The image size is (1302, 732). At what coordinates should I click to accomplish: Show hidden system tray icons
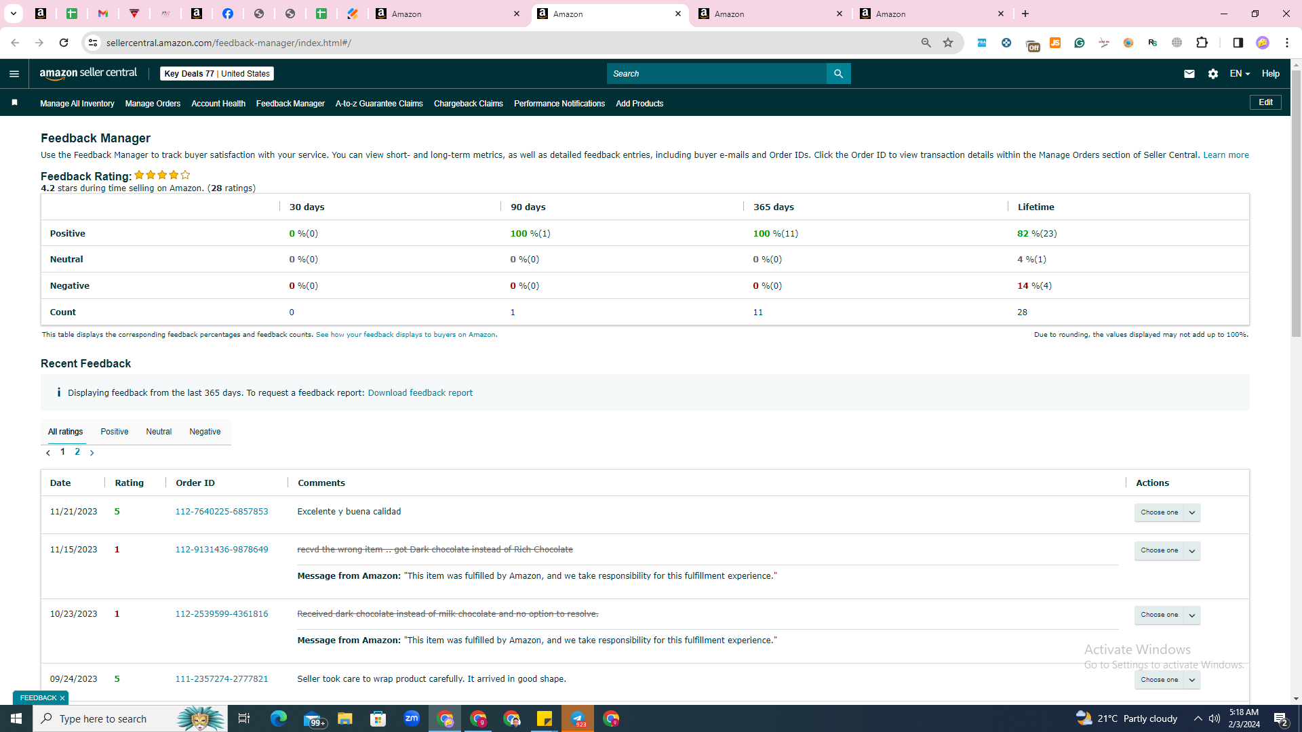(x=1198, y=718)
